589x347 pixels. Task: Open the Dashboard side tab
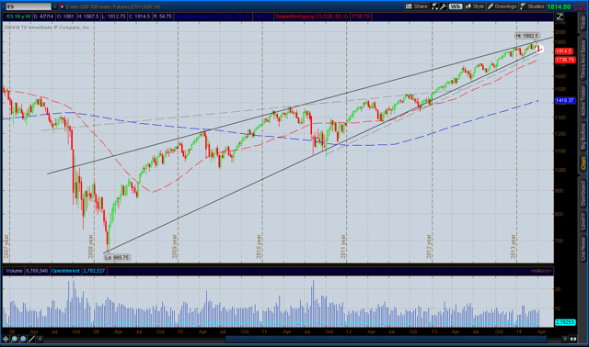(583, 194)
